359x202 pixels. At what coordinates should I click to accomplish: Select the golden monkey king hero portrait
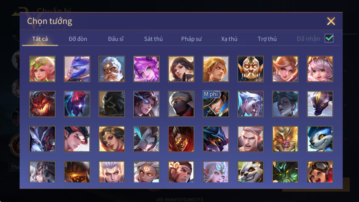(x=285, y=139)
